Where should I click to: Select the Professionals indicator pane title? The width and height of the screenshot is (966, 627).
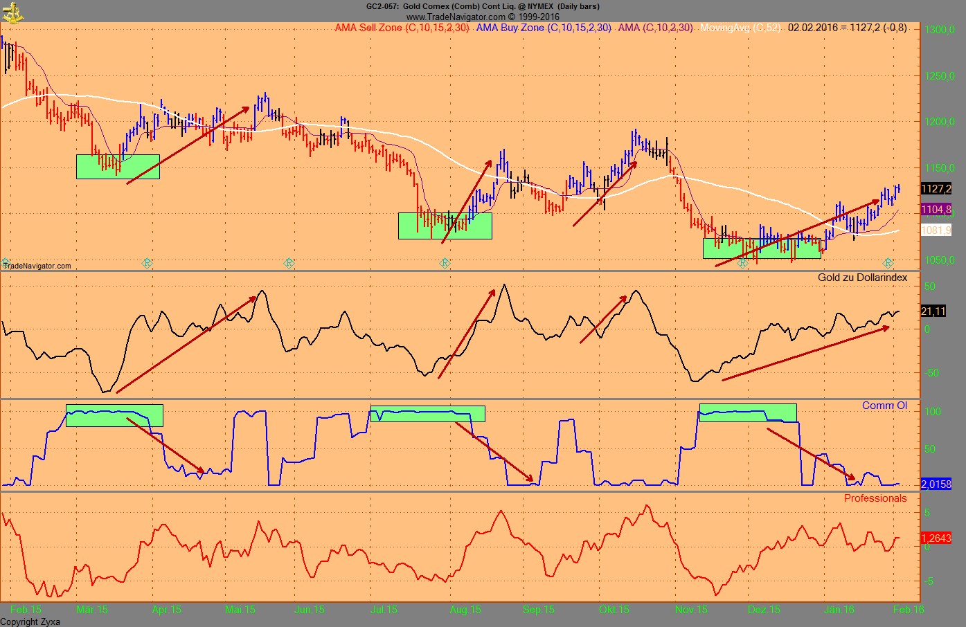(x=875, y=498)
